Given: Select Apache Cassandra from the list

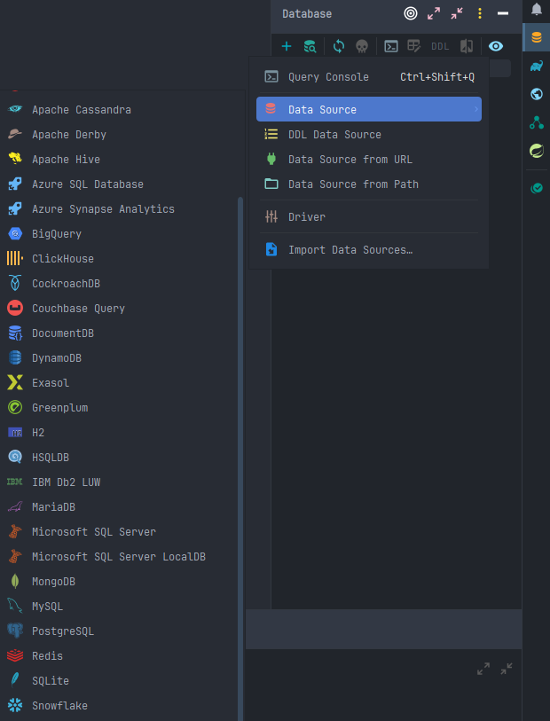Looking at the screenshot, I should pyautogui.click(x=121, y=109).
